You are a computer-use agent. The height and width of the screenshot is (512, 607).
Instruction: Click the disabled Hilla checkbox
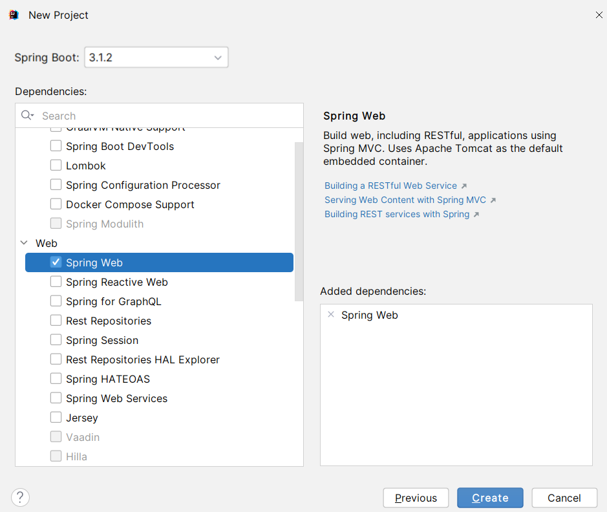[x=56, y=456]
